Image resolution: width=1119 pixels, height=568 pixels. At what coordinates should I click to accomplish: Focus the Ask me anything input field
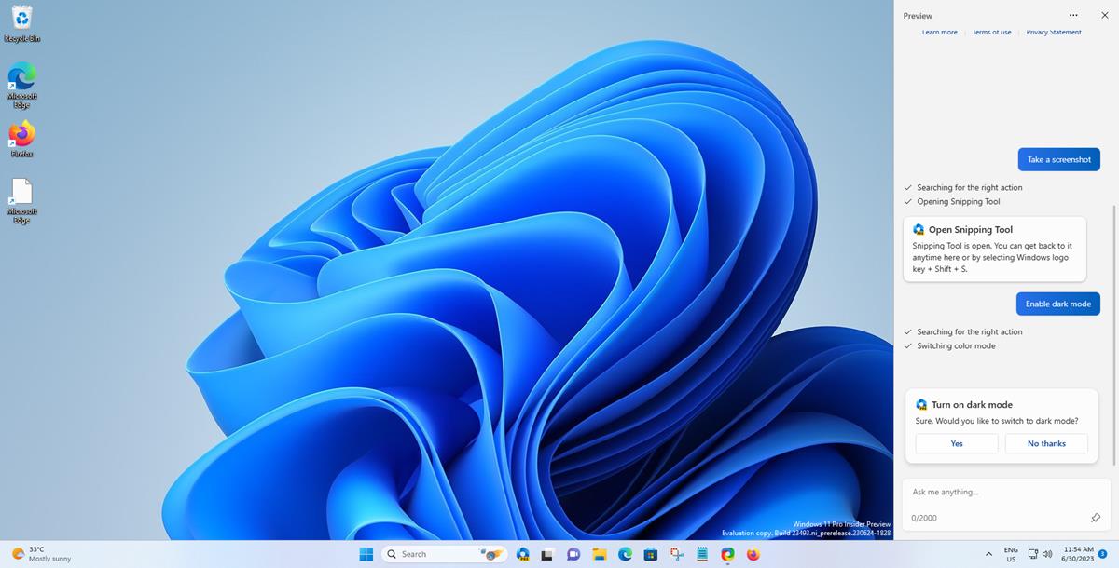click(x=998, y=492)
